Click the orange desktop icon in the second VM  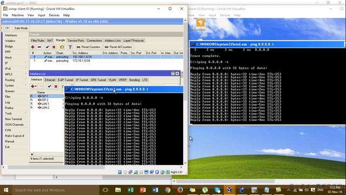(x=201, y=23)
